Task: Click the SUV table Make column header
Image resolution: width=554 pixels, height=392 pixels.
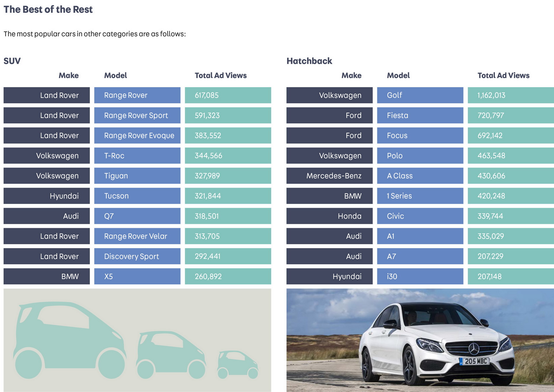Action: [69, 76]
